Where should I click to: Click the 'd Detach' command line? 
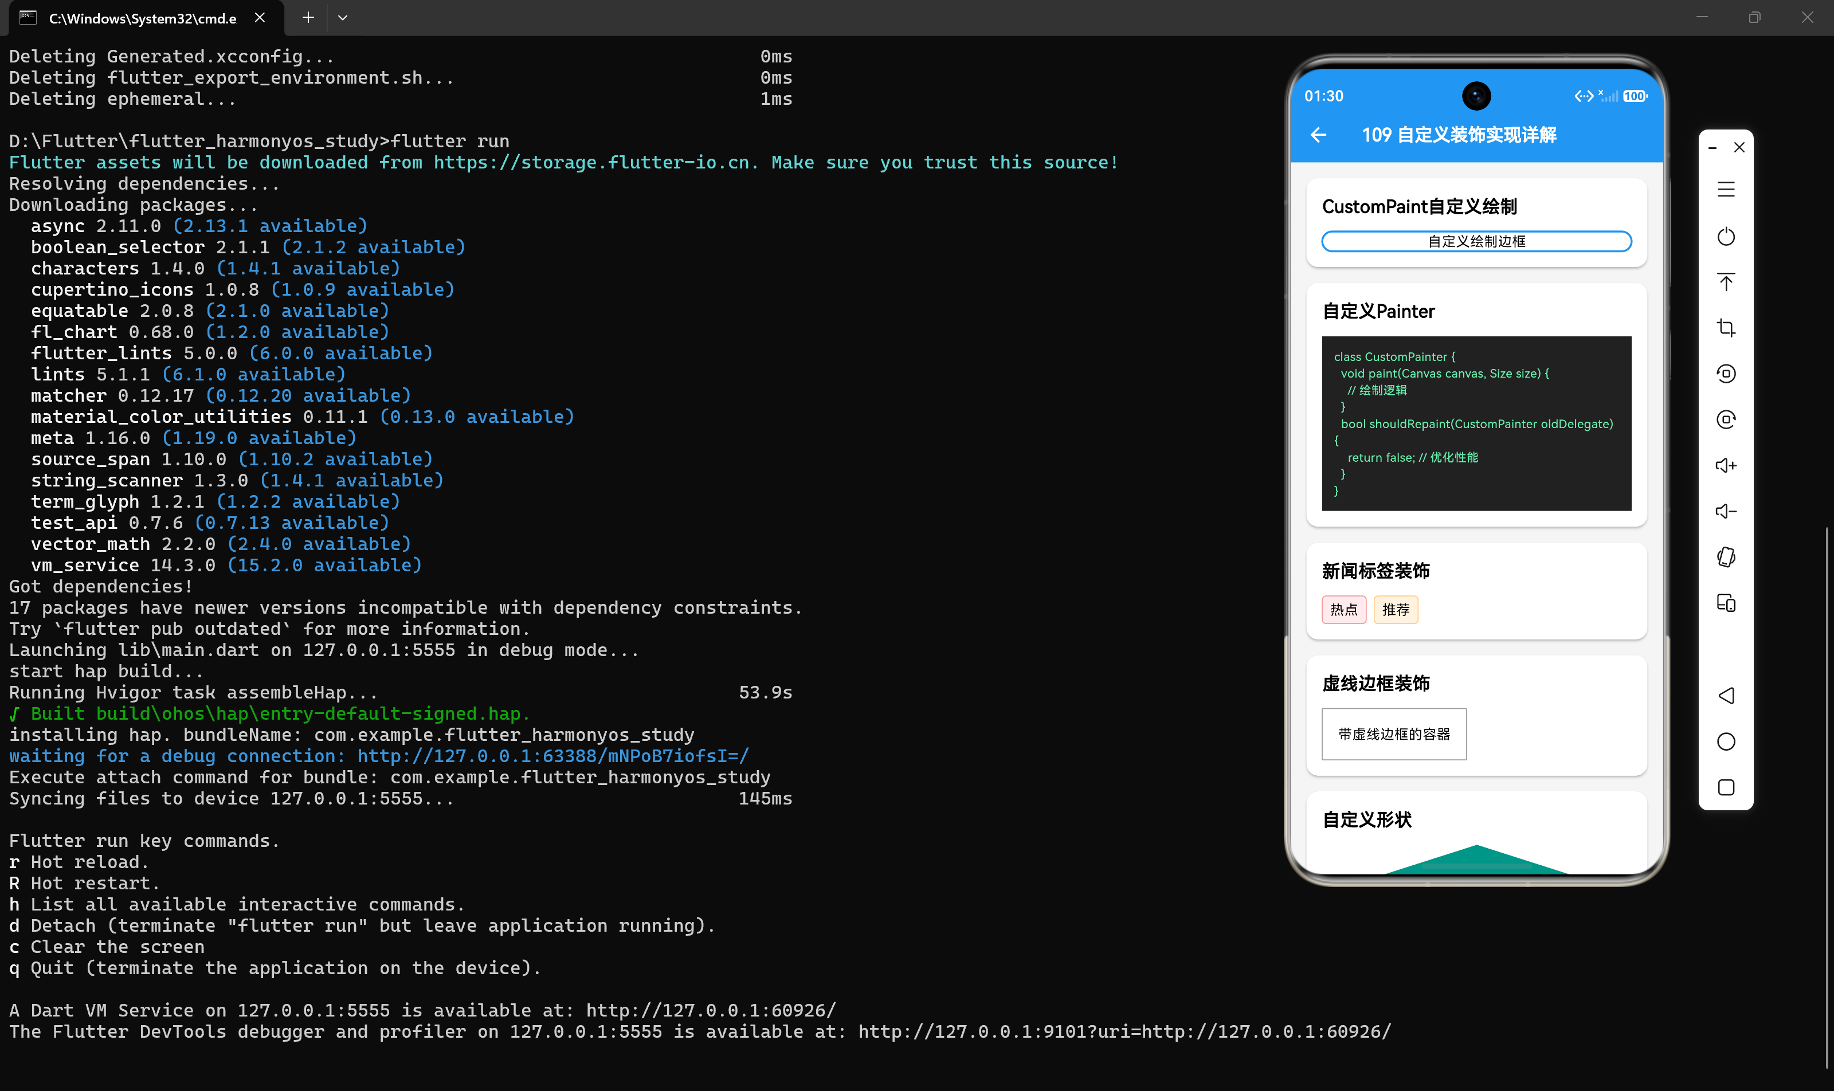(x=362, y=925)
